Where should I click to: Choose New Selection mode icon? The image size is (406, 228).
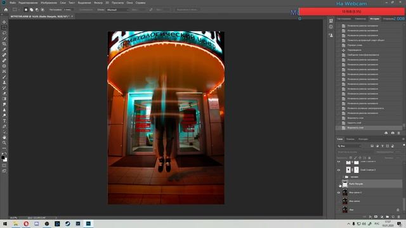click(x=25, y=9)
